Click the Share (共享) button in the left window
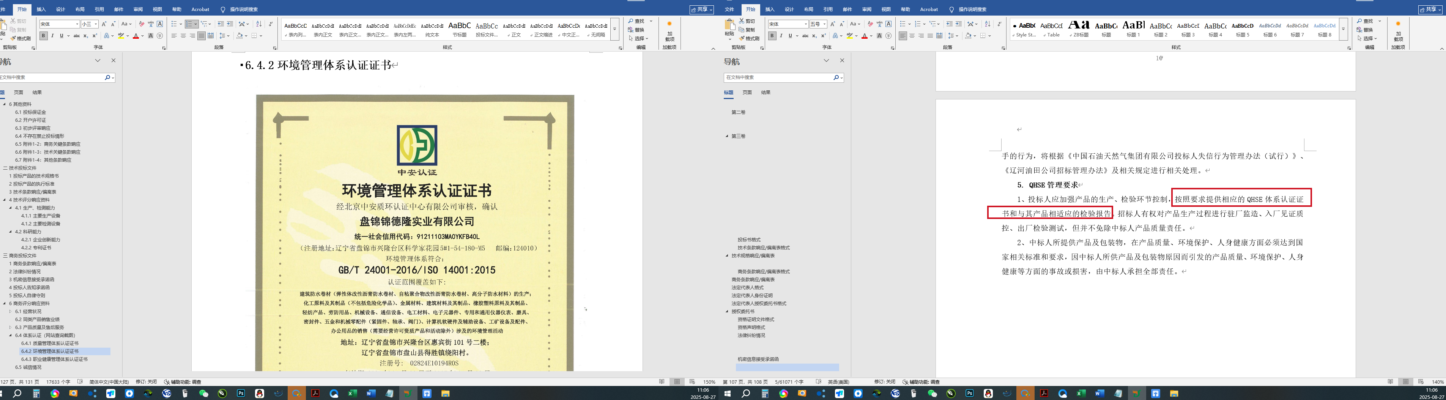1446x400 pixels. click(702, 9)
